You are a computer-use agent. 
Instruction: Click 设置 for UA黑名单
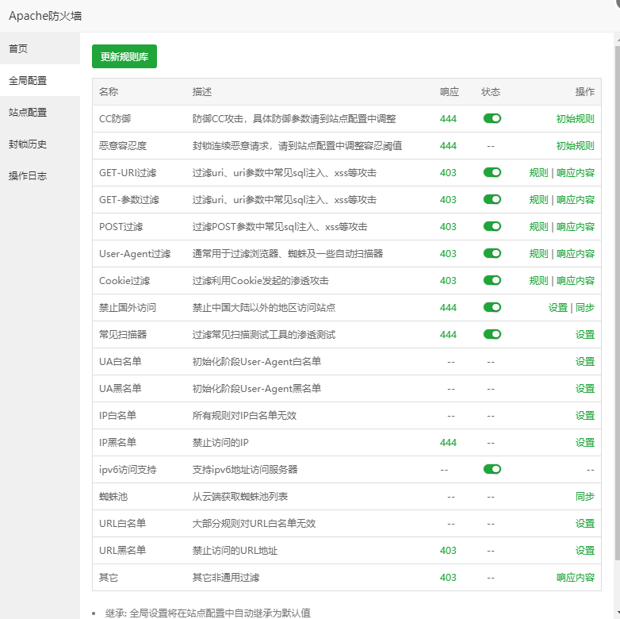click(x=585, y=388)
